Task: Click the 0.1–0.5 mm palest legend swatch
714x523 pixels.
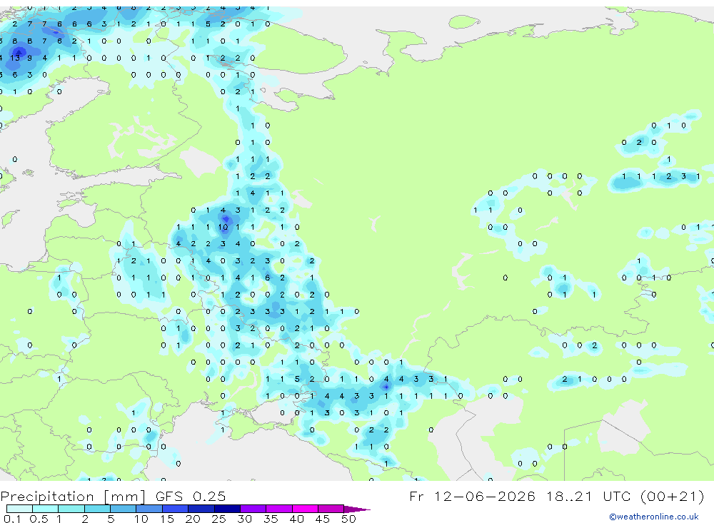Action: 19,509
